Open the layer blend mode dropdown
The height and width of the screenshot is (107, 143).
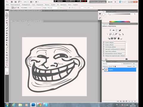112,64
